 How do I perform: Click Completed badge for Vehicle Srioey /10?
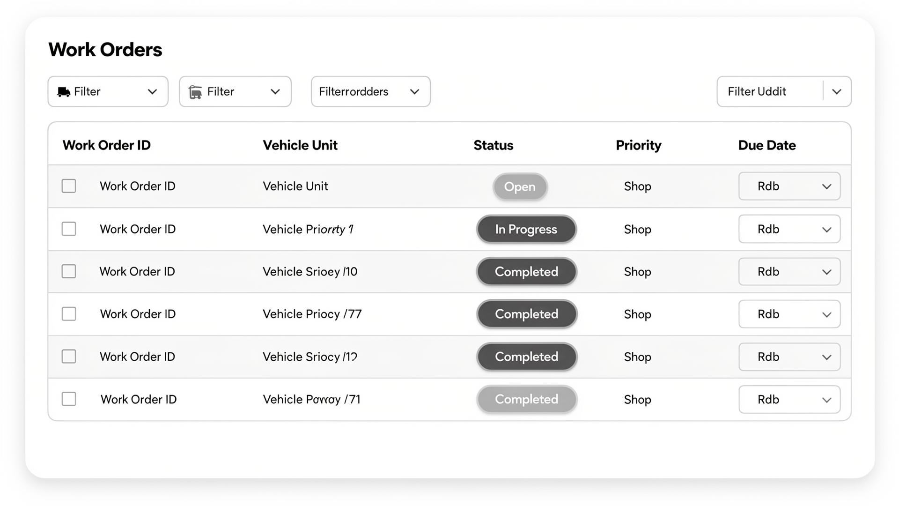[527, 272]
